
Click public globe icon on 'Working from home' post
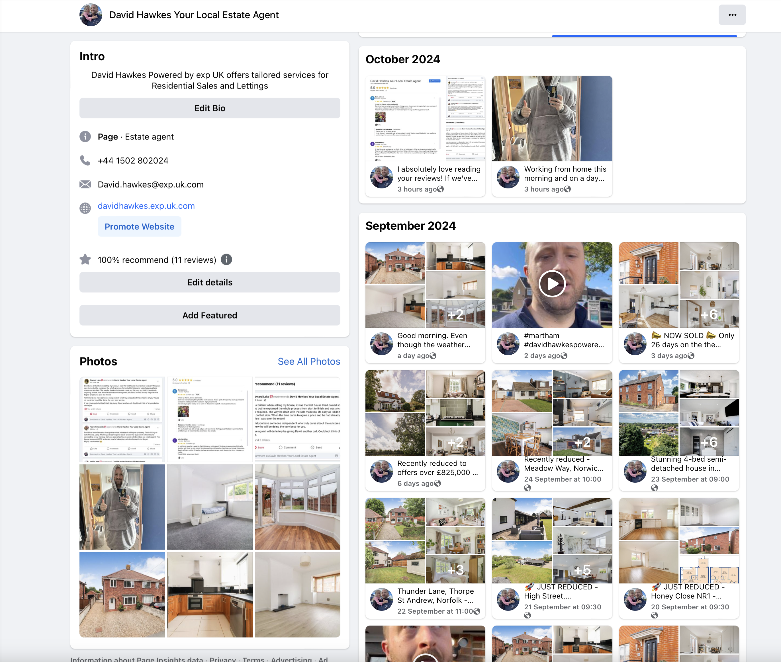[567, 189]
